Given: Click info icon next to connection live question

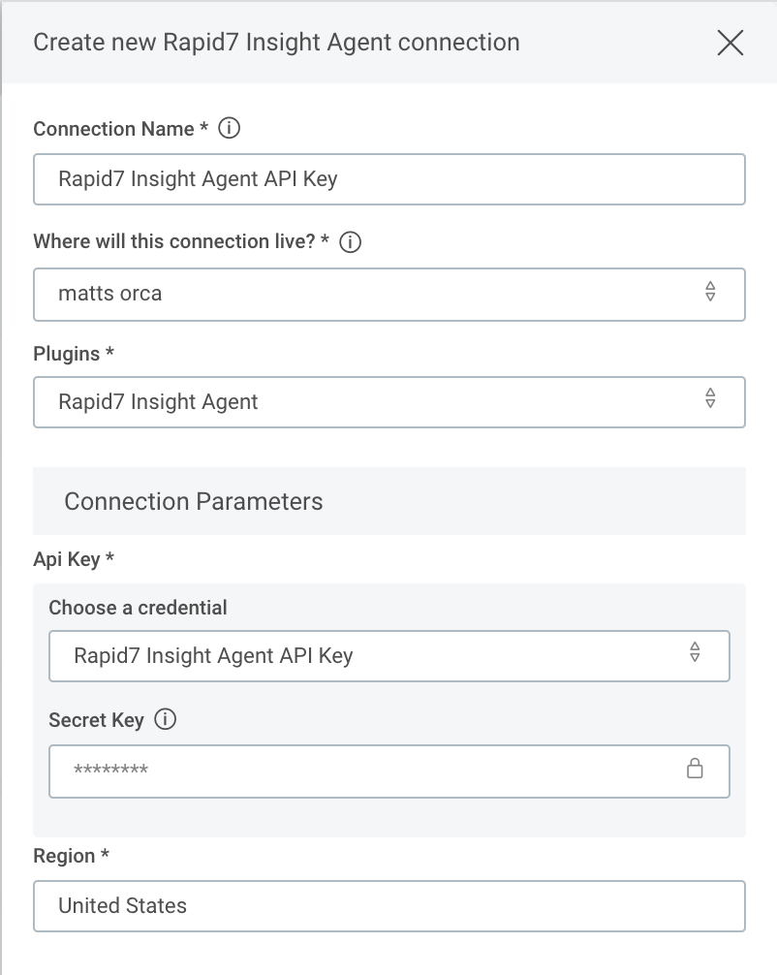Looking at the screenshot, I should tap(351, 242).
